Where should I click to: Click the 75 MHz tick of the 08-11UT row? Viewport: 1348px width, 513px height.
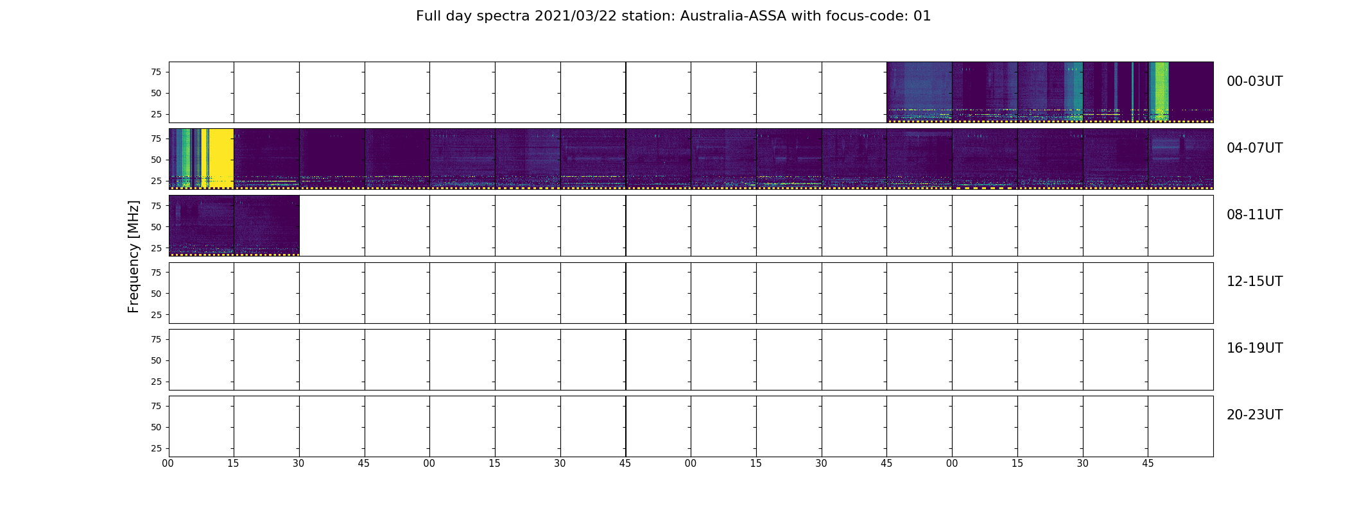pyautogui.click(x=156, y=205)
